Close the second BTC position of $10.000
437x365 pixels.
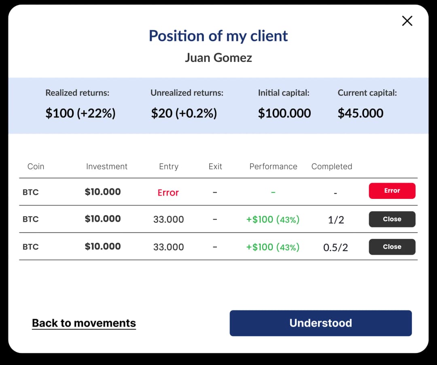click(392, 219)
